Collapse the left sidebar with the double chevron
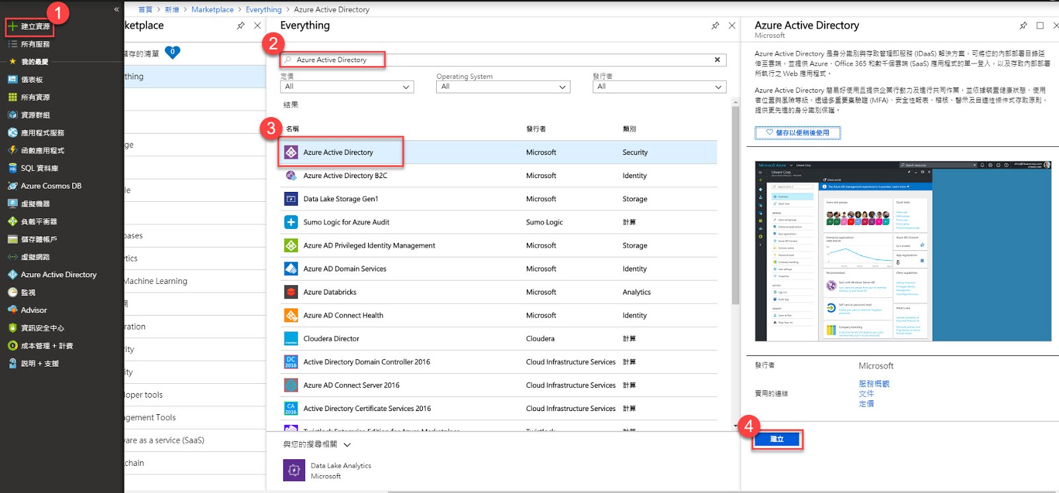The width and height of the screenshot is (1059, 493). point(116,9)
